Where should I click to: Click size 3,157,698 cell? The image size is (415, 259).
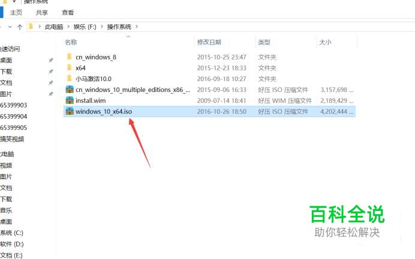pyautogui.click(x=337, y=90)
